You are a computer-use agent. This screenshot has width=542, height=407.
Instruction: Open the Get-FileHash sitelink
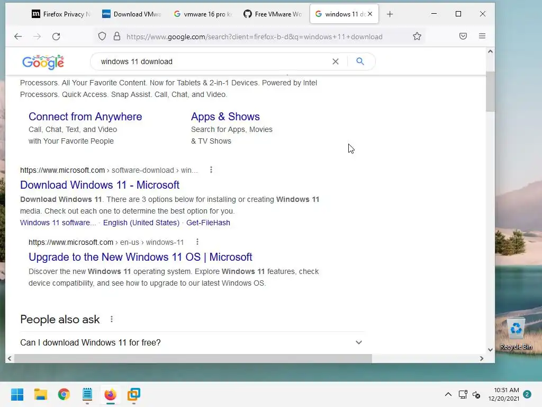(208, 223)
